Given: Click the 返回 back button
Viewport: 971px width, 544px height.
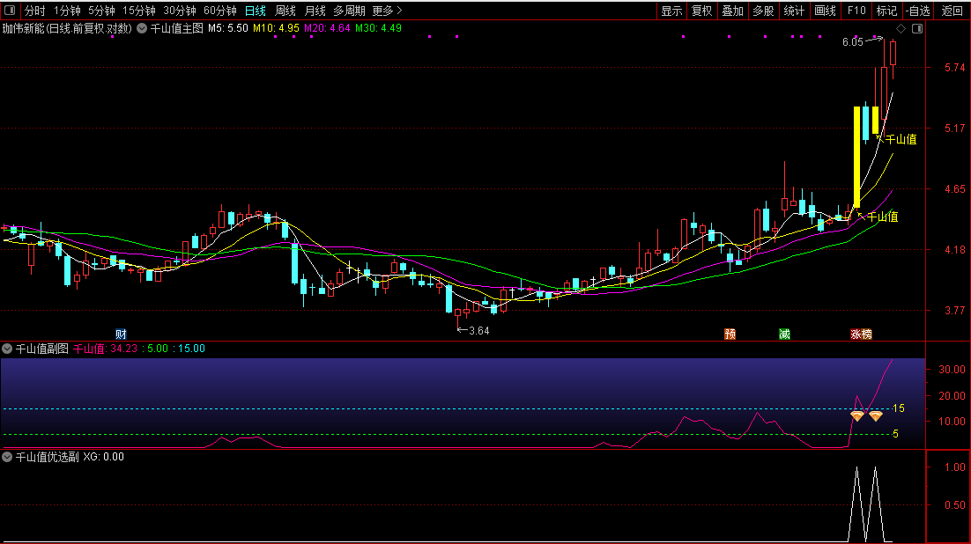Looking at the screenshot, I should [952, 11].
